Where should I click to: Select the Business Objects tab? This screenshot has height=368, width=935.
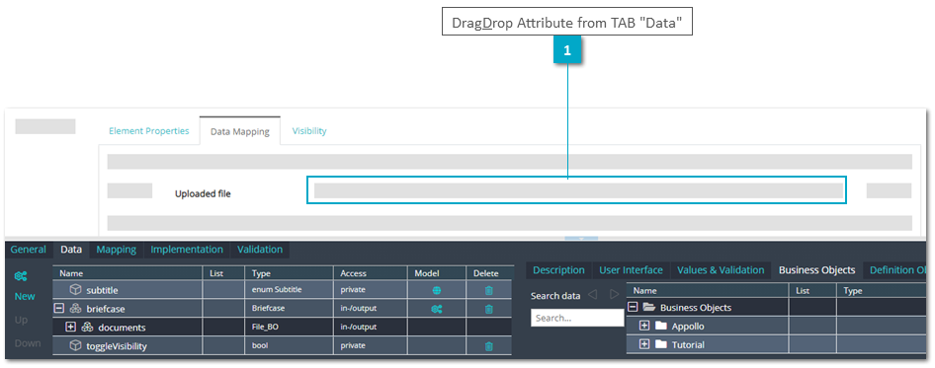pos(817,270)
